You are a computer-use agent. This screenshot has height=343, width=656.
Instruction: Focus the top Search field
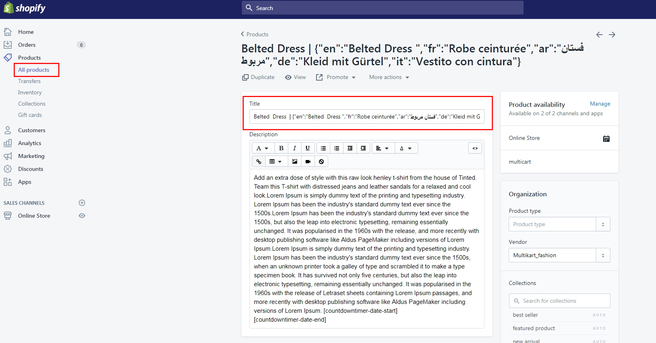tap(382, 8)
